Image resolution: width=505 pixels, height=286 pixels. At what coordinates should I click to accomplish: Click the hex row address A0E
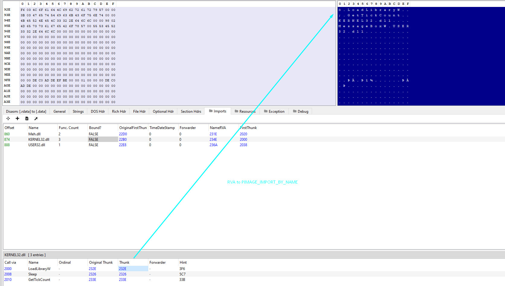click(x=7, y=86)
